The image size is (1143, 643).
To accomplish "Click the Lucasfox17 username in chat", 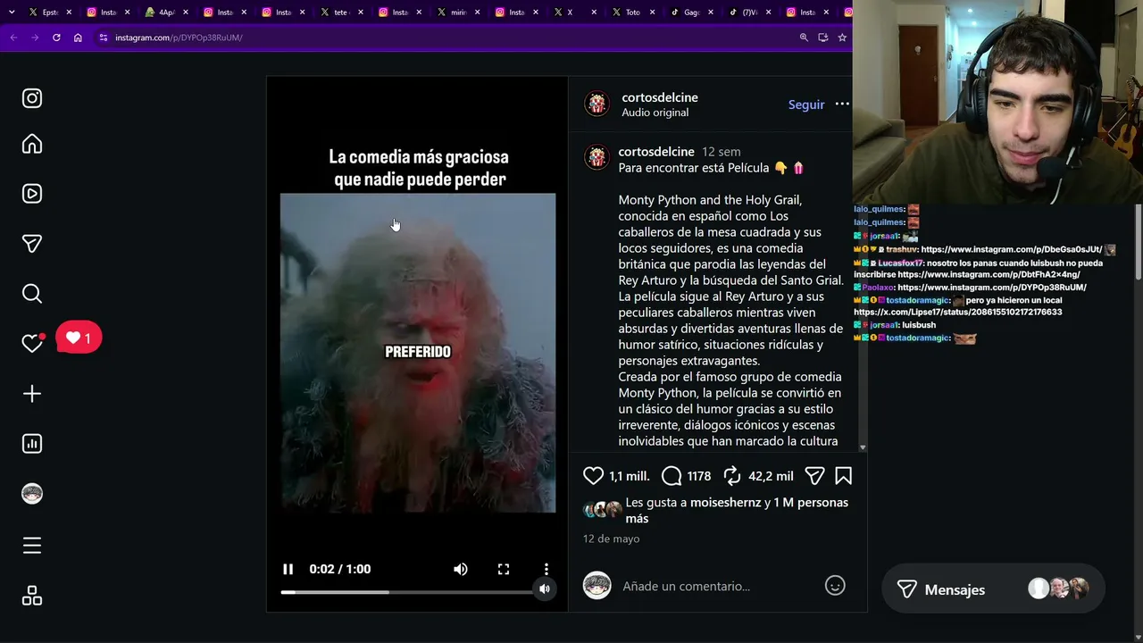I will pos(900,263).
